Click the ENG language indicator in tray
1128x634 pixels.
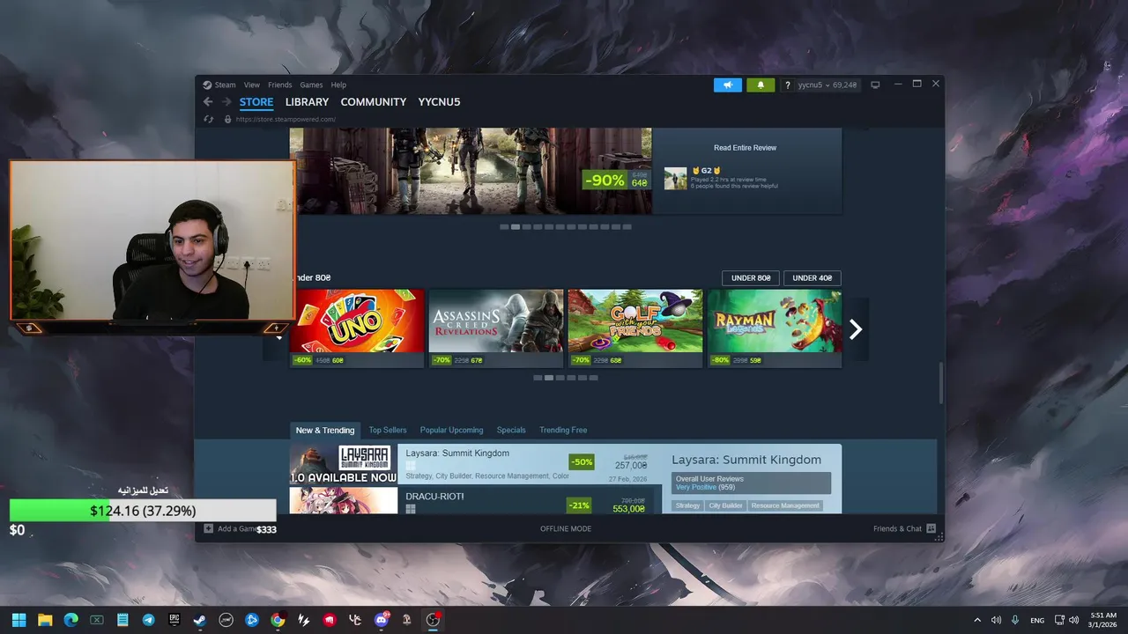(x=1037, y=620)
